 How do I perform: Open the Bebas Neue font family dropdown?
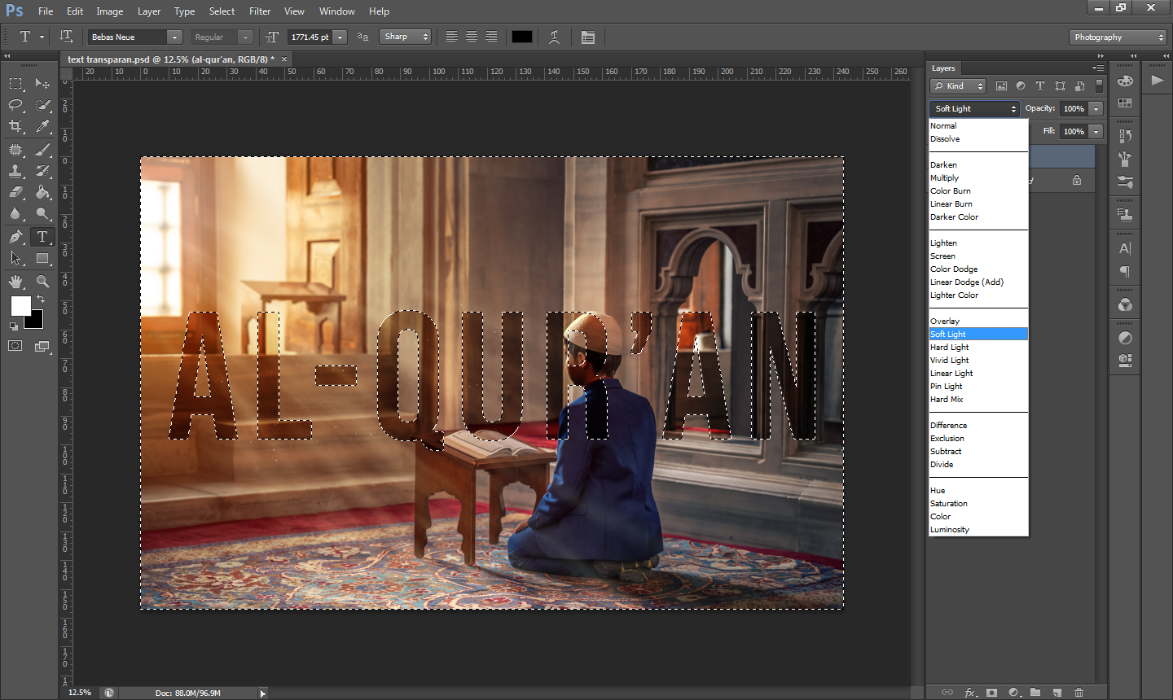click(174, 37)
